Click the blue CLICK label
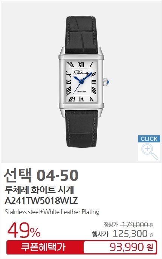Screen dimensions: 162x259 (x=149, y=139)
